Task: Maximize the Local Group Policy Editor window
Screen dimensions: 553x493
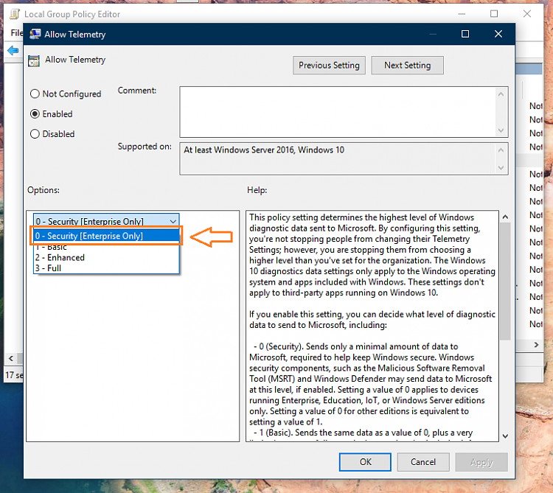Action: pos(494,14)
